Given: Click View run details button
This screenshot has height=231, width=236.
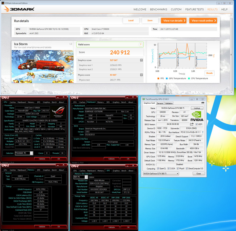Looking at the screenshot, I should 174,21.
